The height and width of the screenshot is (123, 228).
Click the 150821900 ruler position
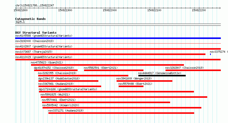(65, 10)
